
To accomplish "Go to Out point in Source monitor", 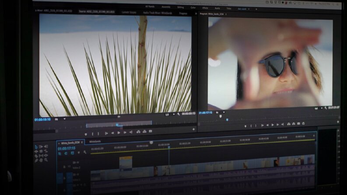I will (131, 132).
